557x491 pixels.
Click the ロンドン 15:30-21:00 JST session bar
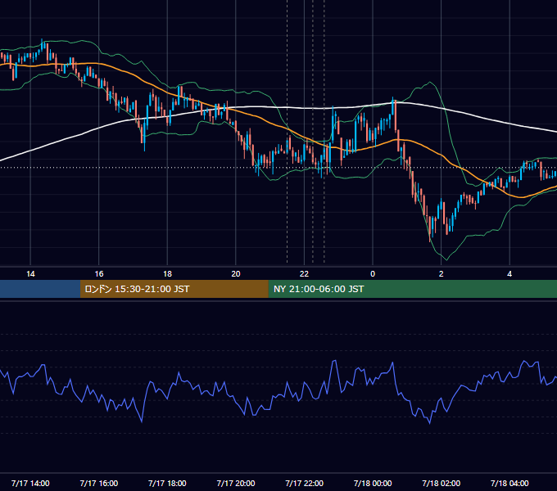pyautogui.click(x=174, y=289)
